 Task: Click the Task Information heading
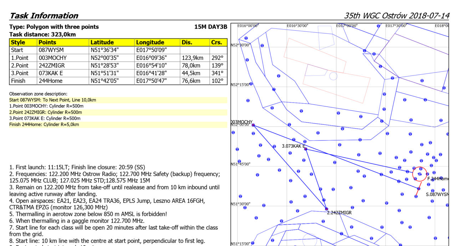point(44,16)
